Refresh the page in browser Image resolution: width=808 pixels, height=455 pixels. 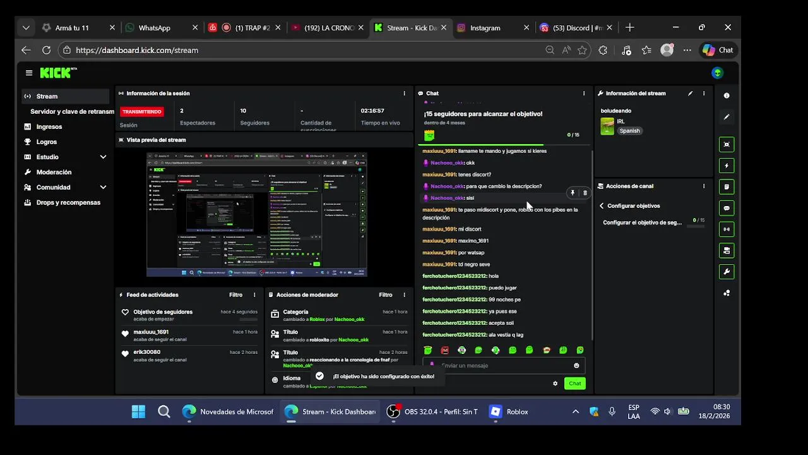[46, 50]
